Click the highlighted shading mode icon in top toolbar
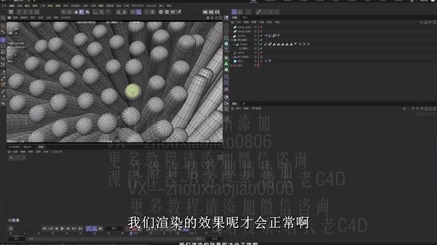This screenshot has height=245, width=437. pyautogui.click(x=81, y=12)
